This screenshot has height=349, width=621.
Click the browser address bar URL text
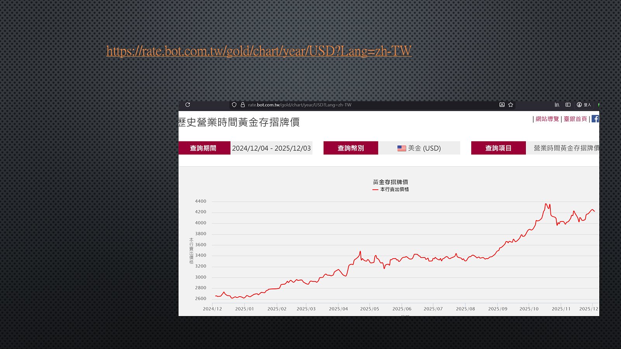[x=300, y=105]
